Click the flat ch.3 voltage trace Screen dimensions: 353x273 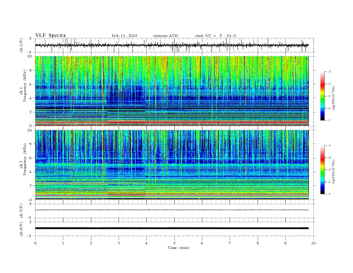click(x=172, y=210)
